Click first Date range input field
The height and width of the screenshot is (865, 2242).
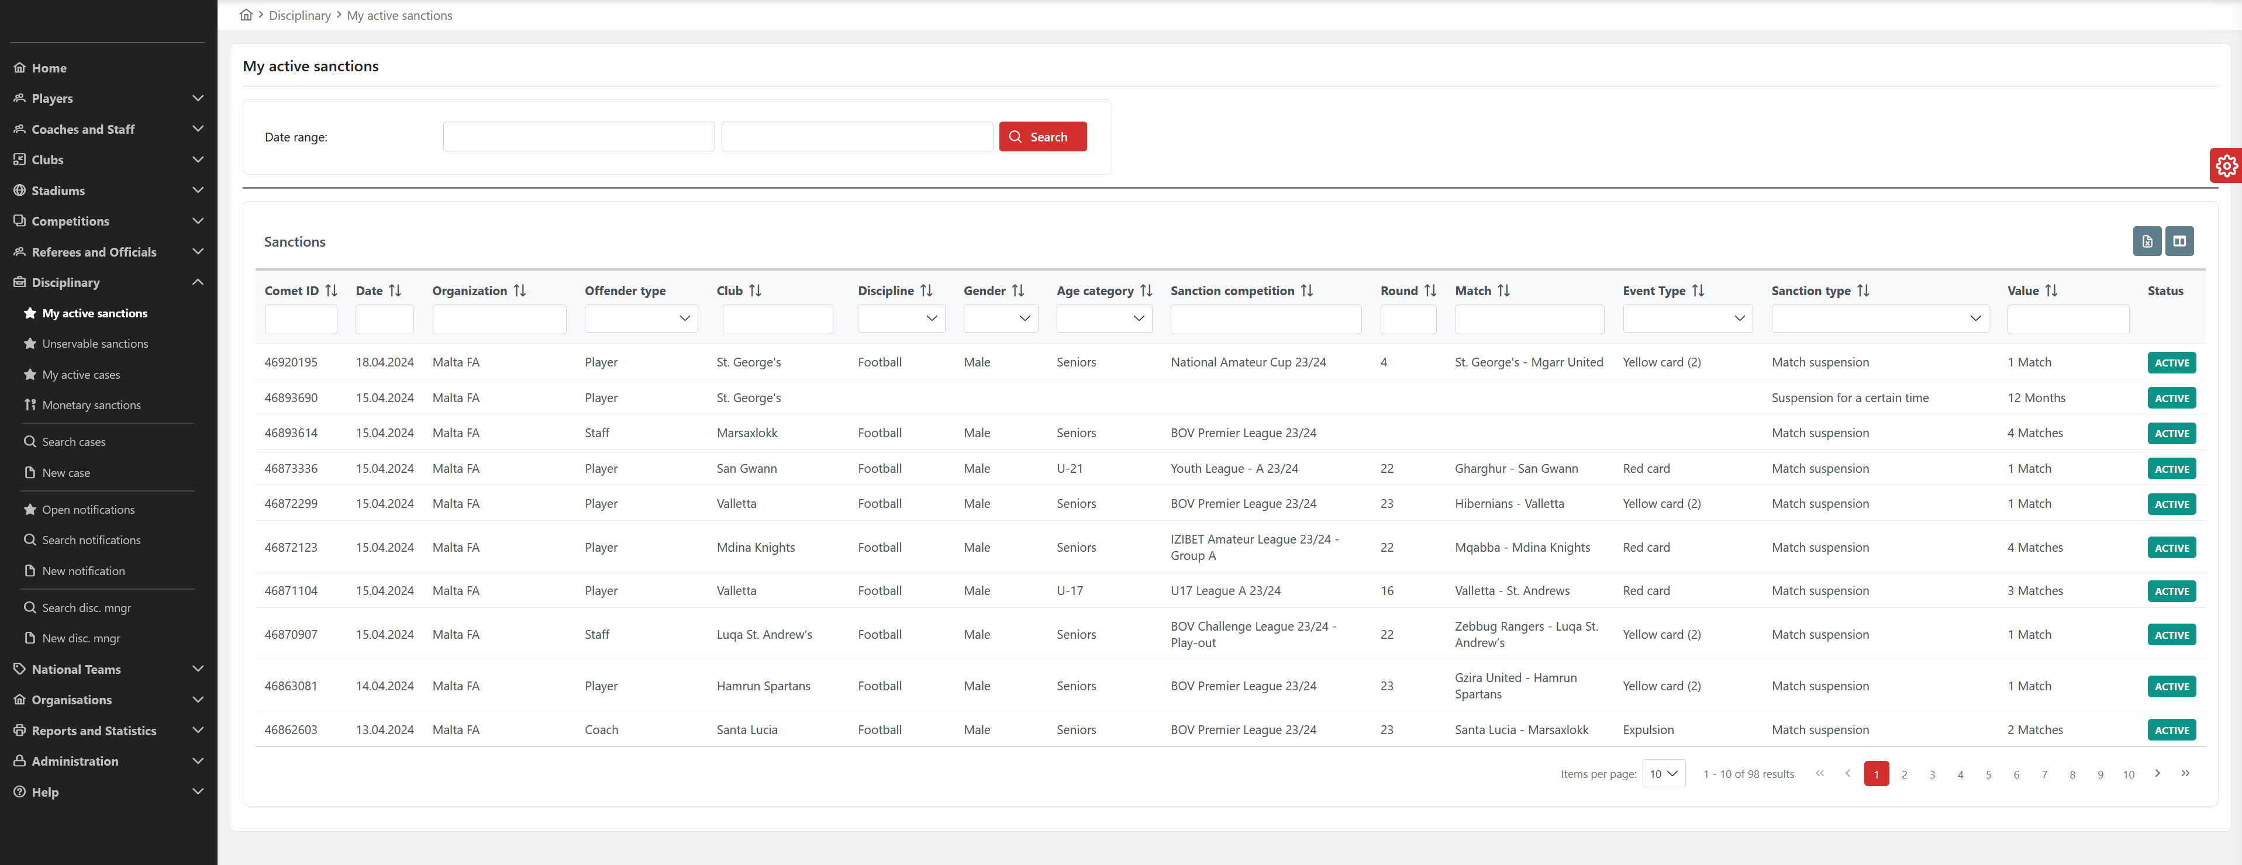tap(578, 137)
